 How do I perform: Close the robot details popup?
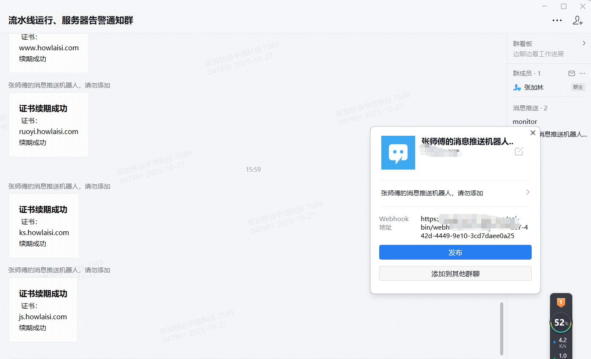pos(533,133)
